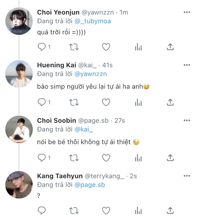Open the @kai_ mention link
The image size is (198, 217).
click(x=84, y=129)
